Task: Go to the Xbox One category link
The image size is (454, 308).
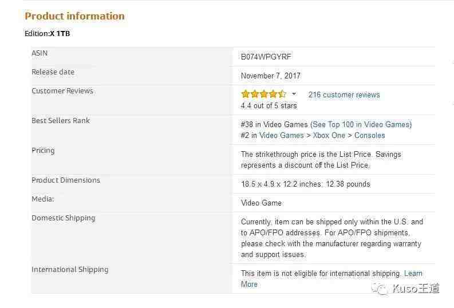Action: (x=329, y=135)
